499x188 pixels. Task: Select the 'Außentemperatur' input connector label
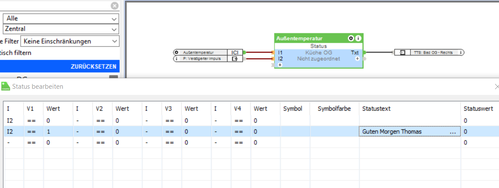pyautogui.click(x=198, y=52)
